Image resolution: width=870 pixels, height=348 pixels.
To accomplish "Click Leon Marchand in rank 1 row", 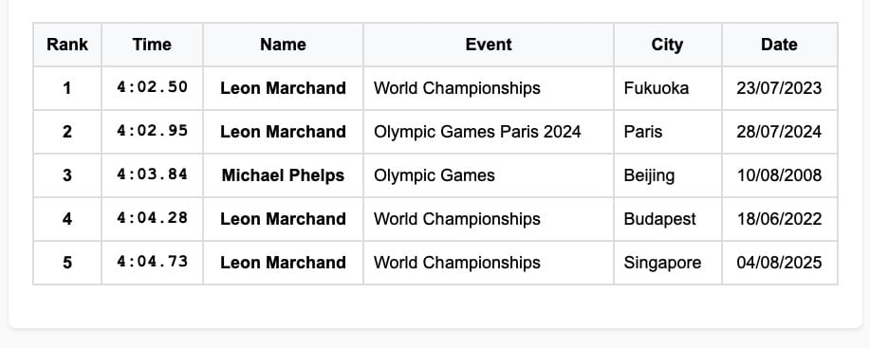I will pyautogui.click(x=283, y=88).
